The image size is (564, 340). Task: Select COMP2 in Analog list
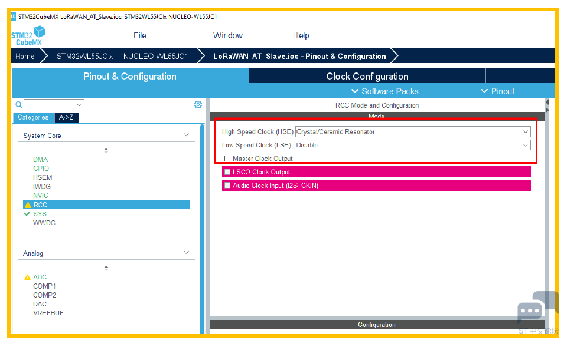pos(44,295)
